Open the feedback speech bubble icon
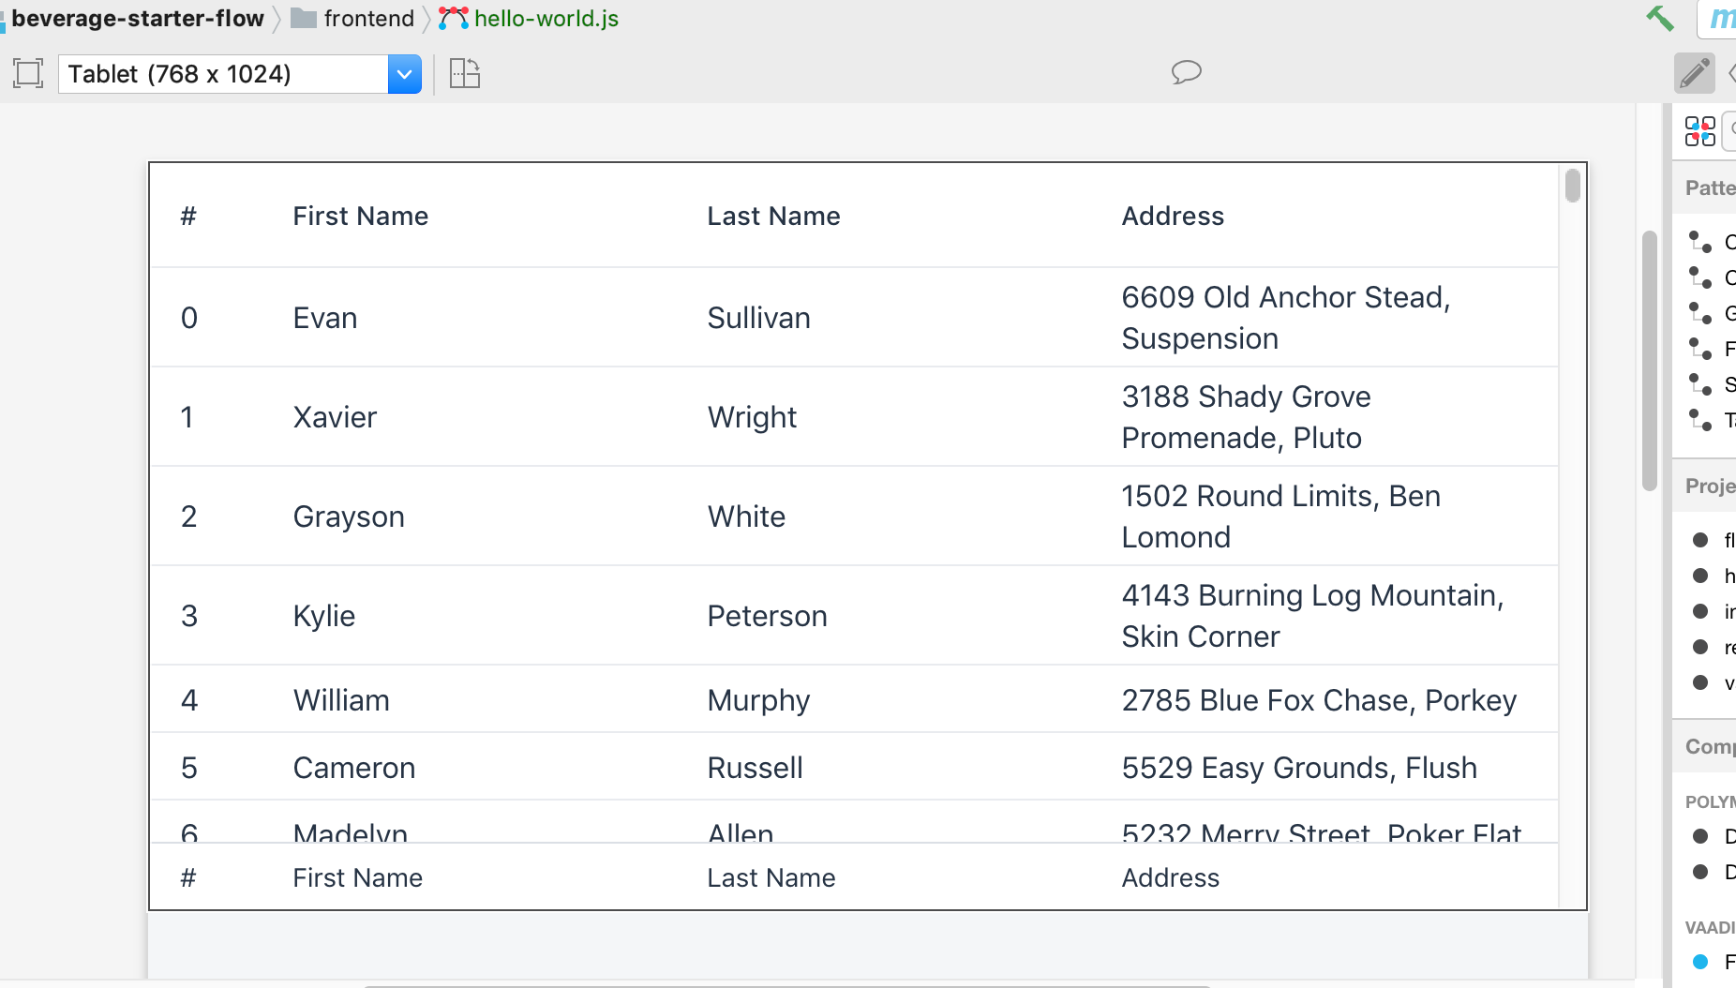 pos(1186,71)
